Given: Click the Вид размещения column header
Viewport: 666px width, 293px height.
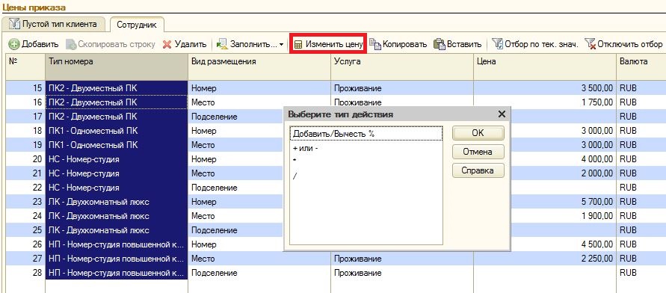Looking at the screenshot, I should click(259, 67).
